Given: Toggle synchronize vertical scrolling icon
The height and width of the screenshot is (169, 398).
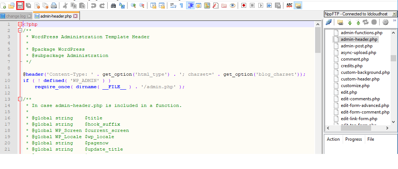Looking at the screenshot, I should [x=153, y=5].
